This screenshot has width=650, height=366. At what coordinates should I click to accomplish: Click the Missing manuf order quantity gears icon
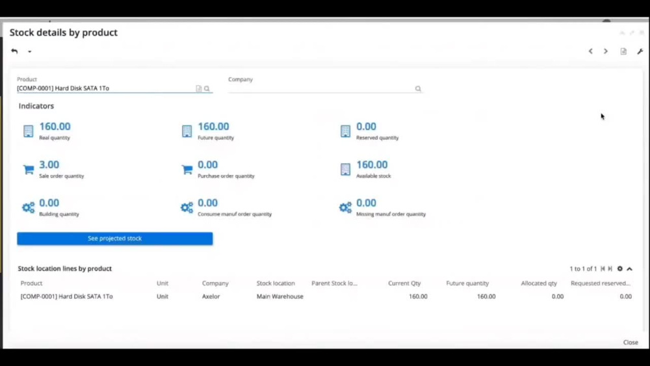345,207
